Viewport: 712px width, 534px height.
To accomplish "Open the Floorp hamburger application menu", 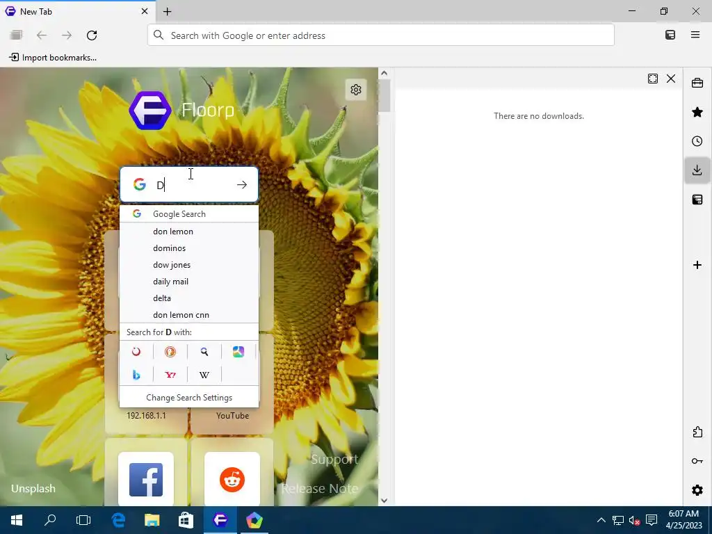I will (x=695, y=35).
